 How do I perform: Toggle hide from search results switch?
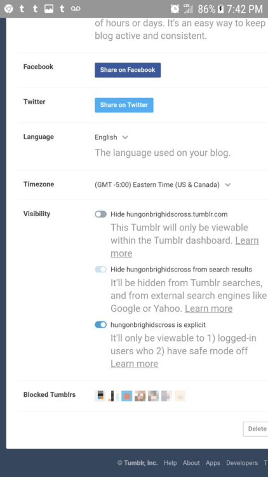[100, 269]
